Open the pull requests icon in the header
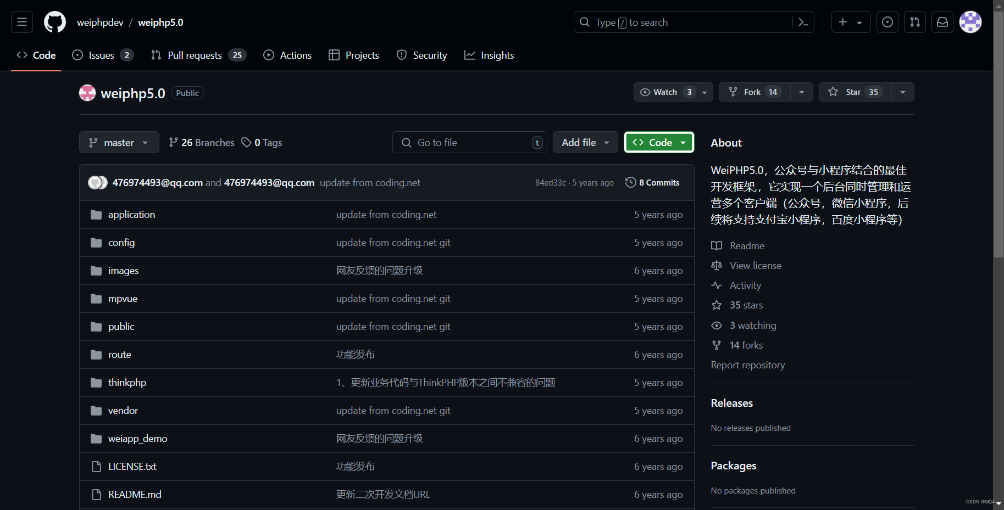 914,22
